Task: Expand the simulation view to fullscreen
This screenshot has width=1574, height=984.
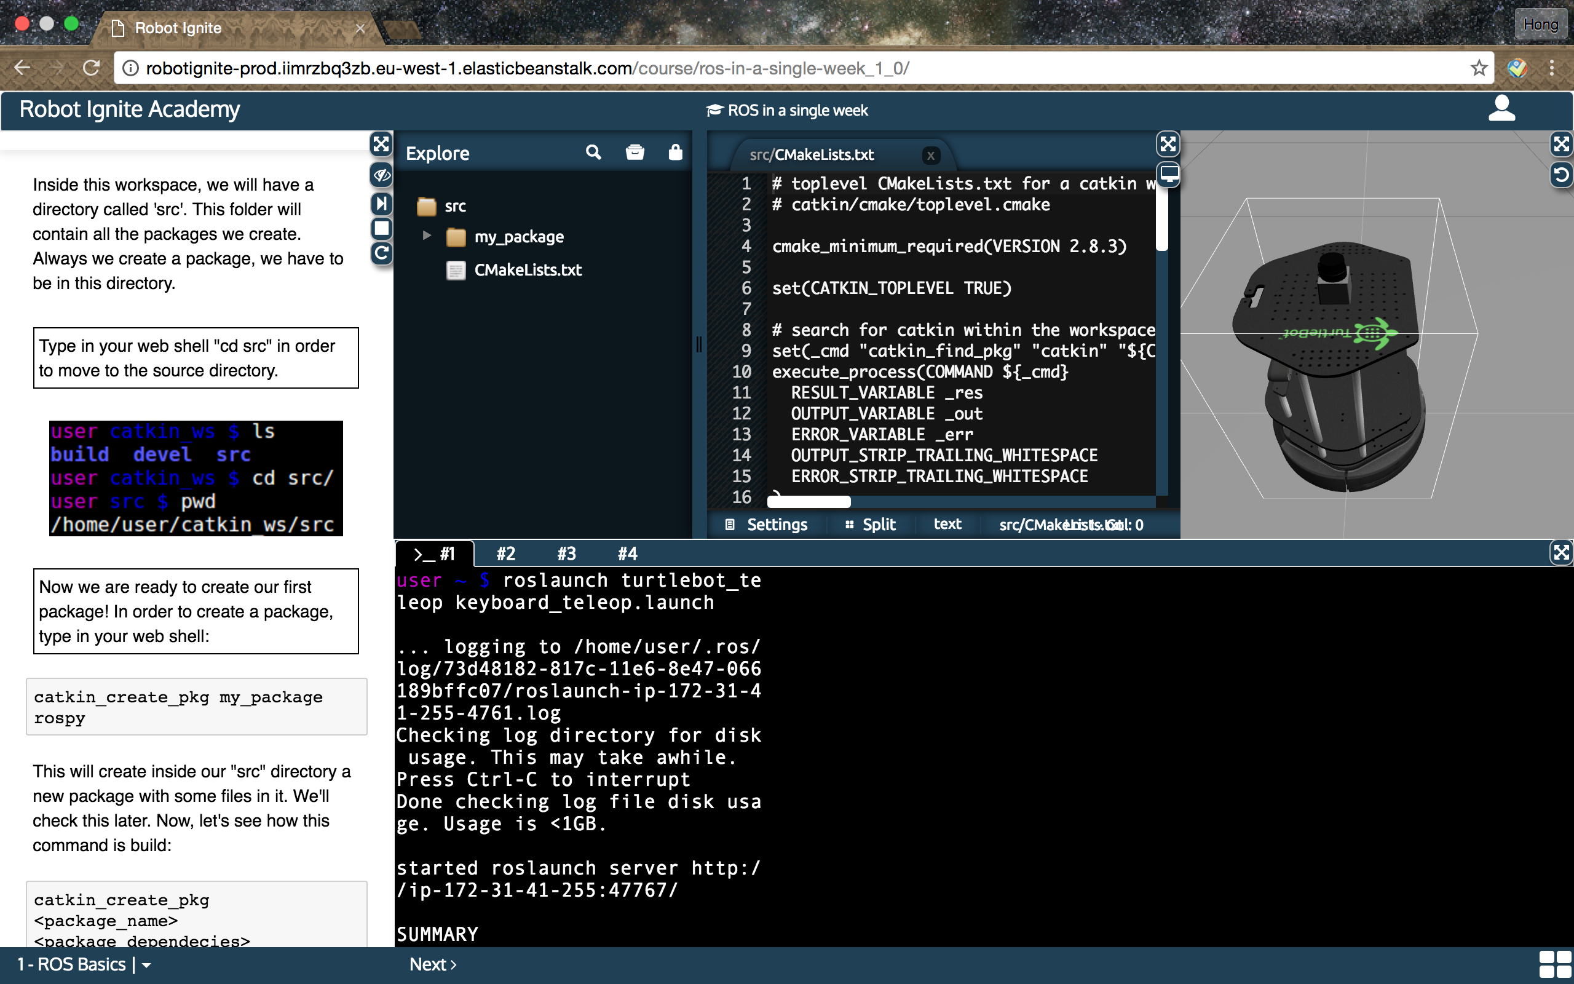Action: pyautogui.click(x=1561, y=144)
